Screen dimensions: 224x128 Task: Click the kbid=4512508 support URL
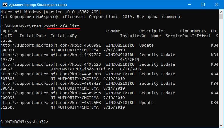tap(51, 103)
